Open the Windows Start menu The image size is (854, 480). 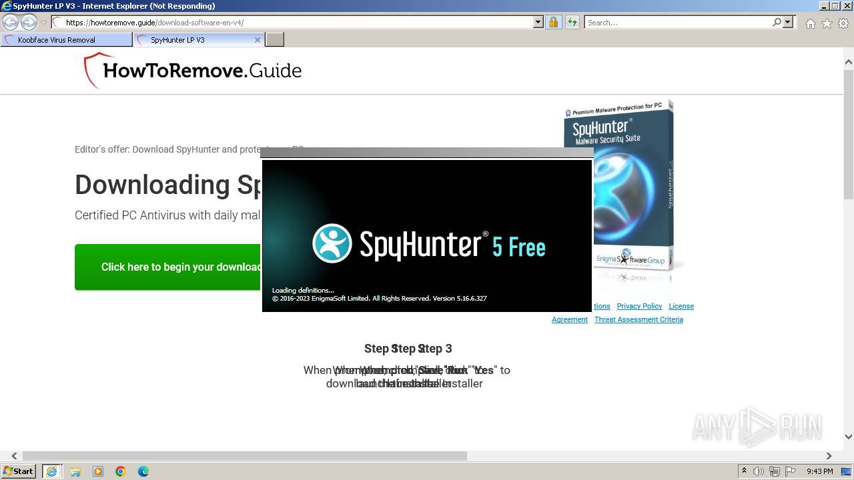pos(19,471)
